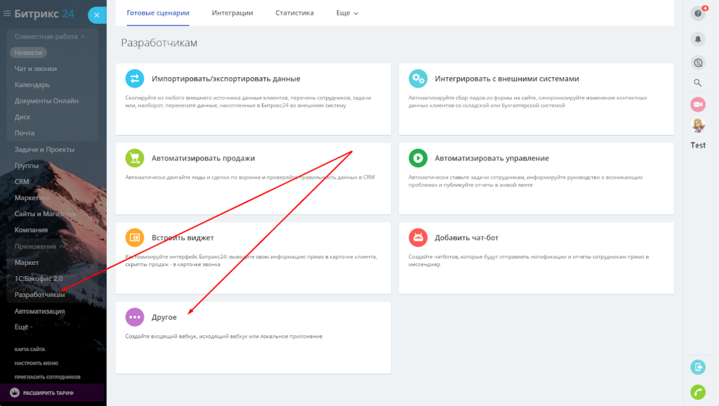The image size is (719, 406).
Task: Toggle the hamburger menu beside Битрикс 24 logo
Action: (7, 13)
